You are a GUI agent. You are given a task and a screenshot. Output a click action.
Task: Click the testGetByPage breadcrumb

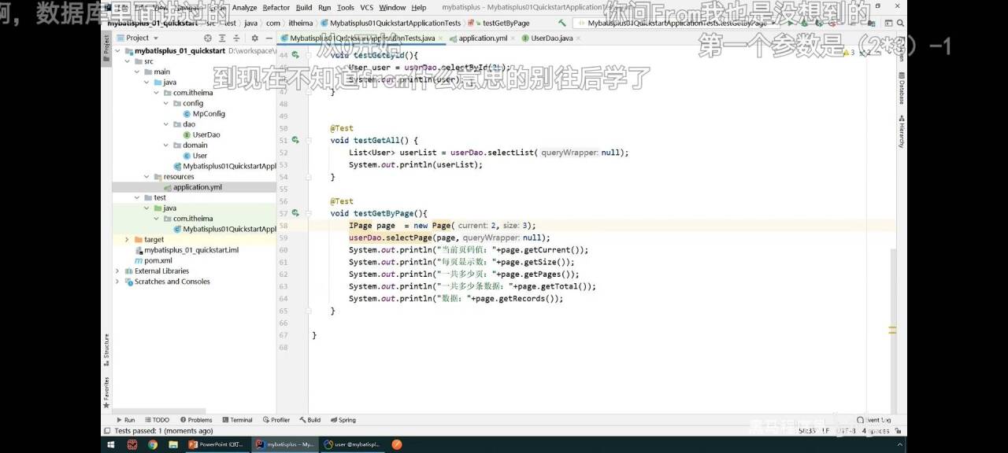(506, 23)
